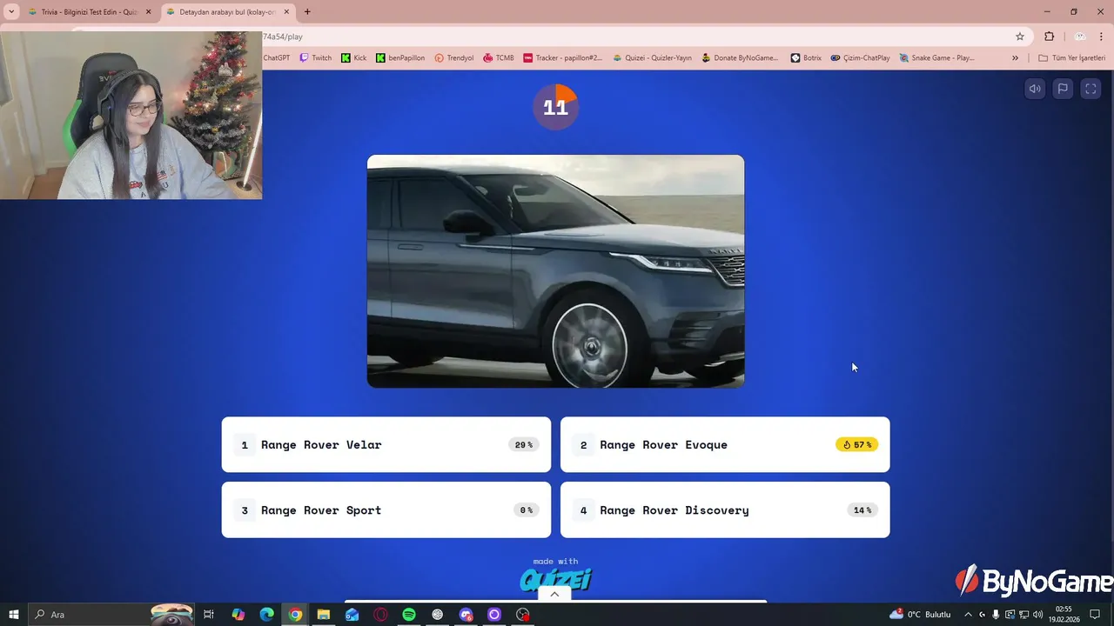
Task: Open the TCMB bookmark
Action: (499, 58)
